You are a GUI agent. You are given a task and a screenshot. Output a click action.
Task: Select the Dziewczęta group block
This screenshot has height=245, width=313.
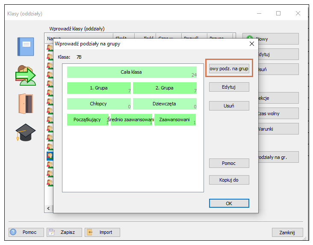point(165,104)
